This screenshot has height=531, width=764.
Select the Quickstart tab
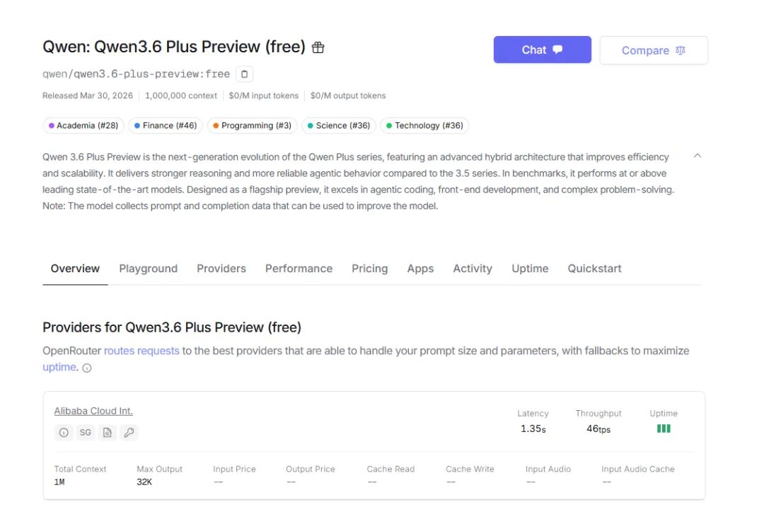click(x=594, y=269)
